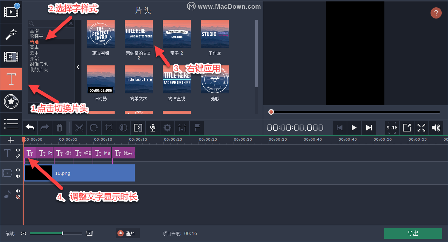448x242 pixels.
Task: Open the More list tab
Action: [x=11, y=123]
